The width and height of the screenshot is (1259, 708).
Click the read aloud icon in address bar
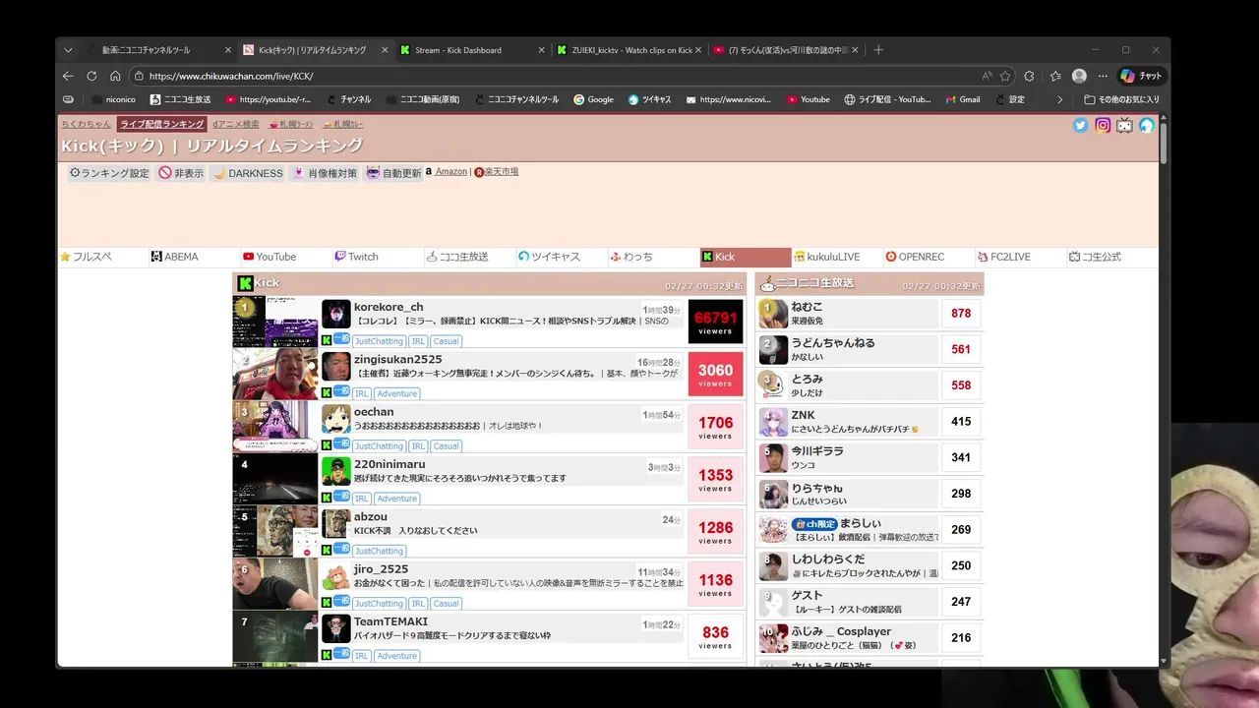click(x=987, y=76)
